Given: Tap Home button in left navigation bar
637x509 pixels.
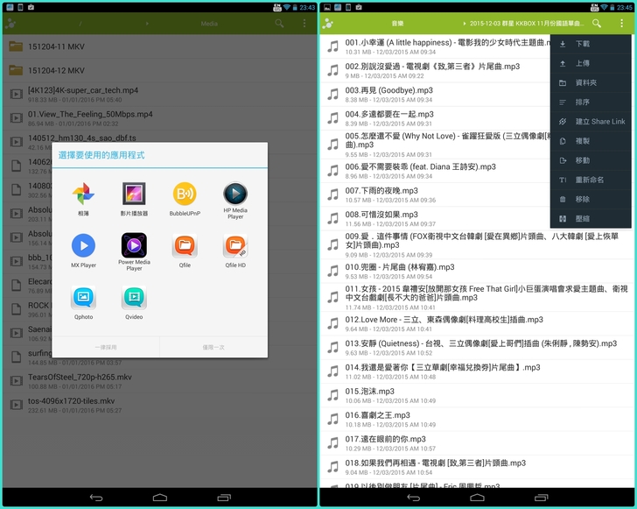Looking at the screenshot, I should click(160, 498).
